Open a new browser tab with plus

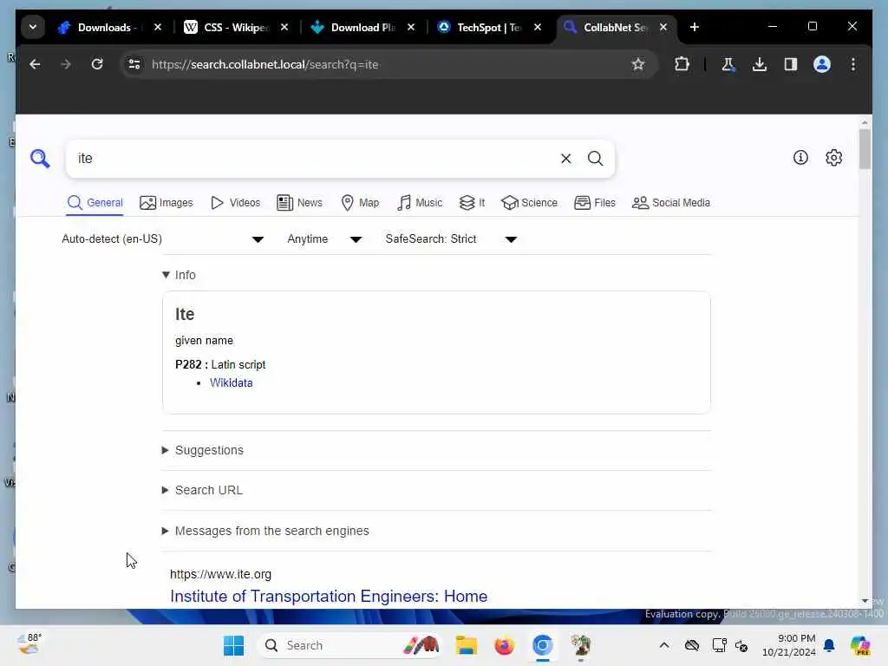695,27
